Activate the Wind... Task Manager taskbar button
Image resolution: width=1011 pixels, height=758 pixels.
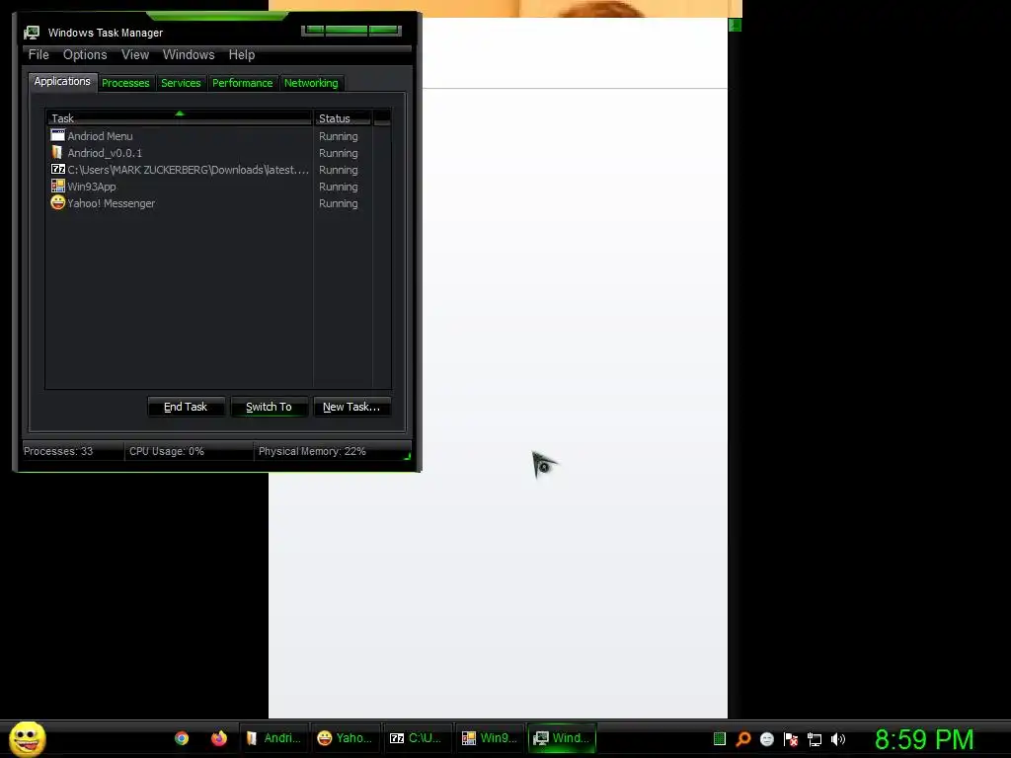pyautogui.click(x=562, y=738)
